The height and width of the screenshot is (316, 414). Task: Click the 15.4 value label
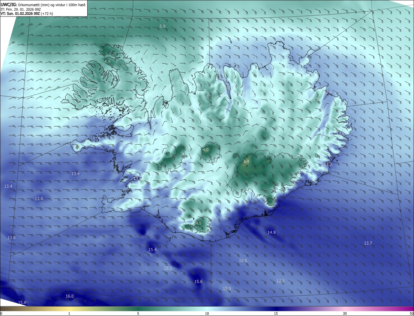(x=152, y=250)
